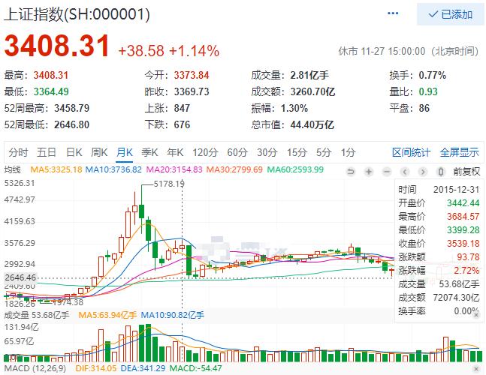Image resolution: width=486 pixels, height=375 pixels.
Task: Toggle the candlestick style icon
Action: pyautogui.click(x=441, y=172)
